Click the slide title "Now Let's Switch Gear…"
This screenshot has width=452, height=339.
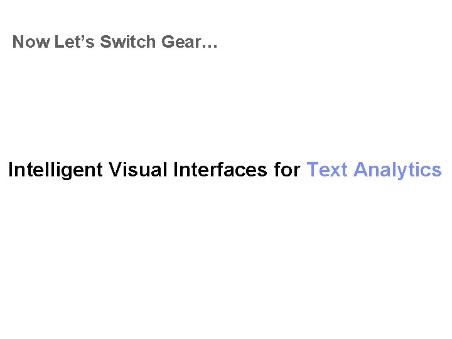[x=115, y=42]
